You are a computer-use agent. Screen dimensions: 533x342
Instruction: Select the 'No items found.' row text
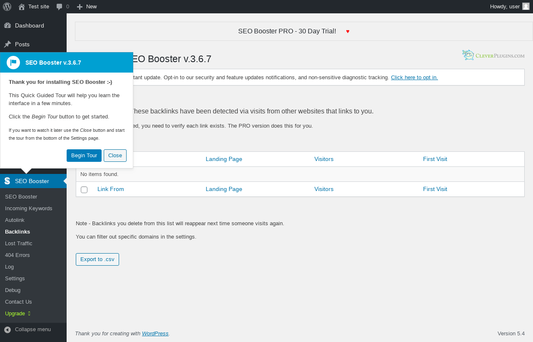[100, 174]
